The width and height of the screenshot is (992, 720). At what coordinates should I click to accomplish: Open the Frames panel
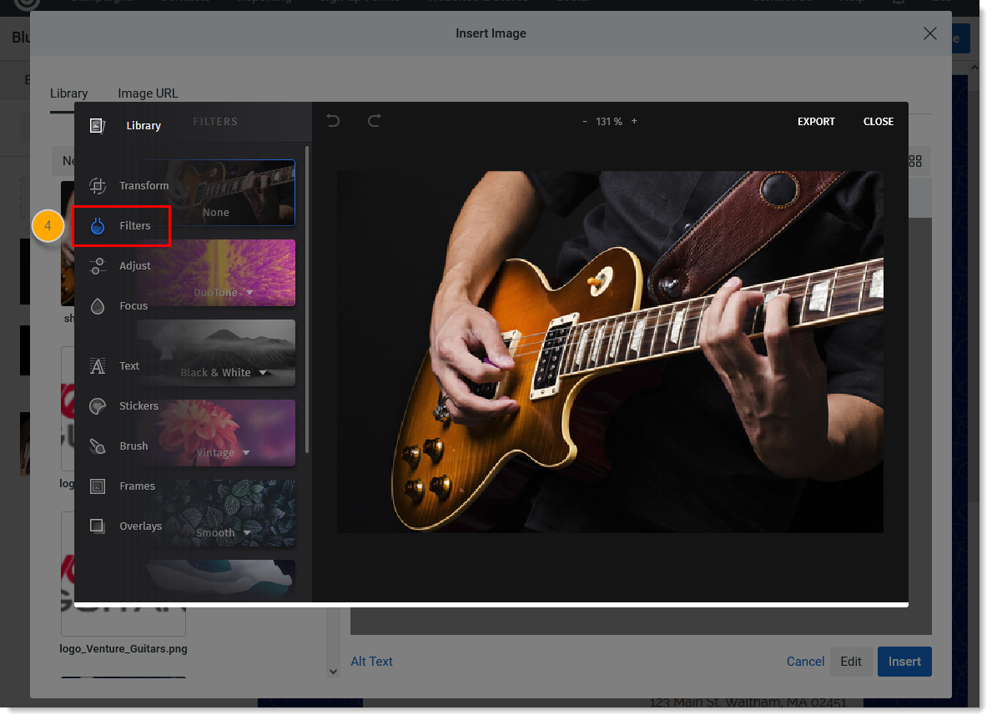click(136, 486)
